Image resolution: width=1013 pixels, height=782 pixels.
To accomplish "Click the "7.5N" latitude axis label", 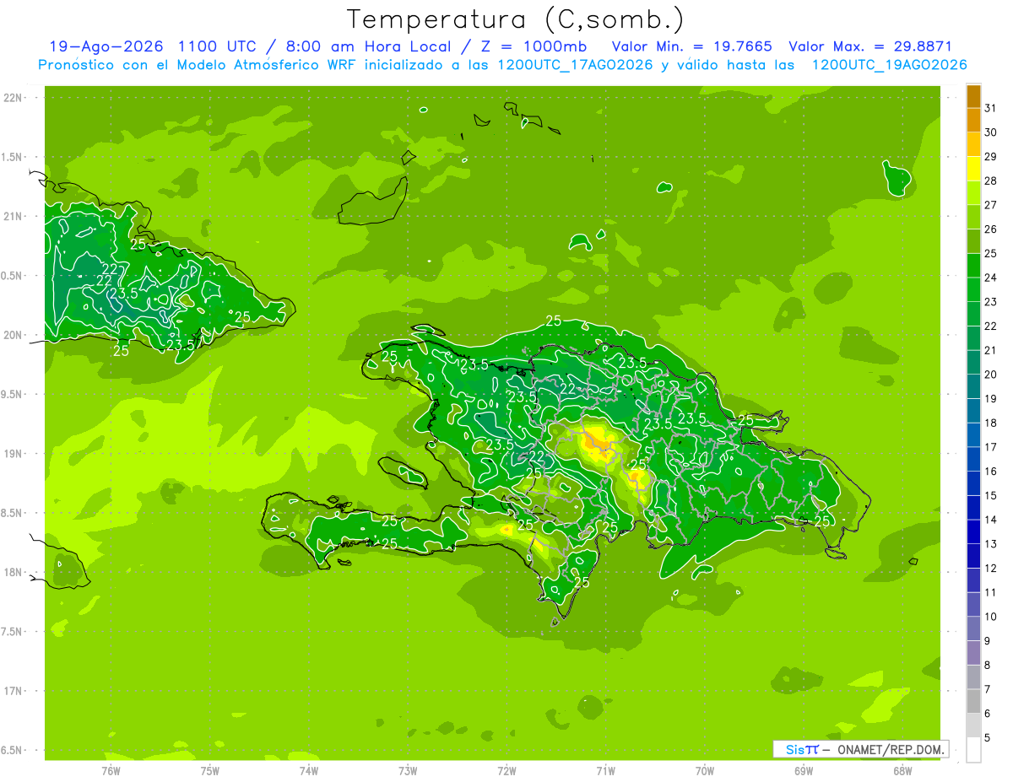I will pos(12,632).
